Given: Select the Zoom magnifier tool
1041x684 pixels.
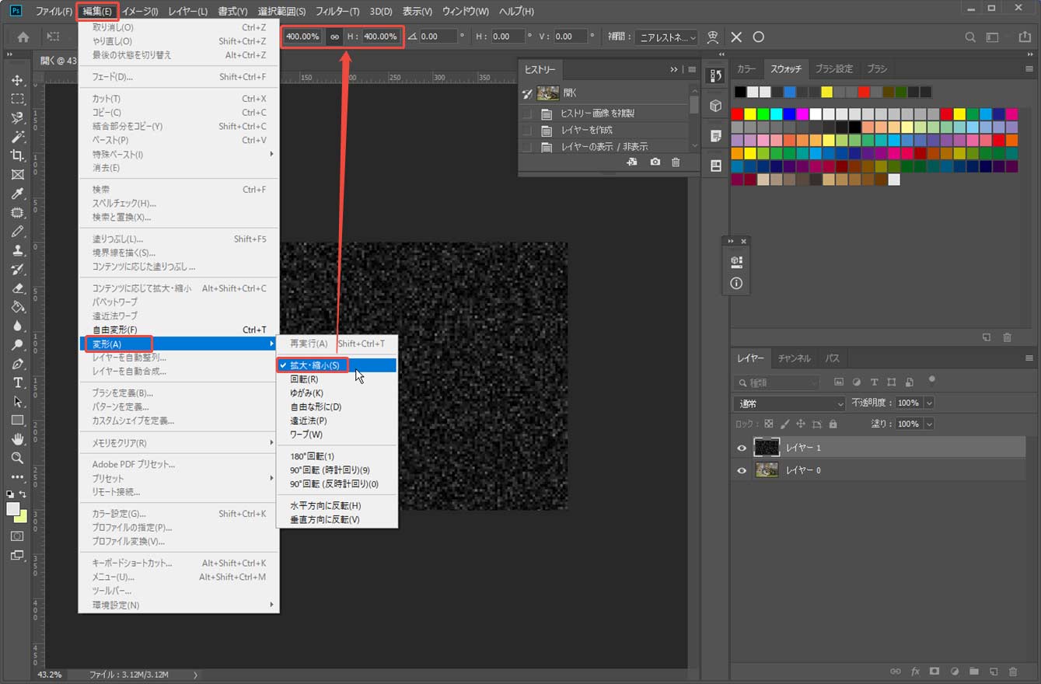Looking at the screenshot, I should click(17, 458).
